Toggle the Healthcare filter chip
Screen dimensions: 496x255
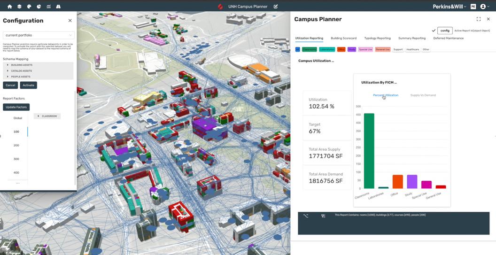[x=412, y=49]
